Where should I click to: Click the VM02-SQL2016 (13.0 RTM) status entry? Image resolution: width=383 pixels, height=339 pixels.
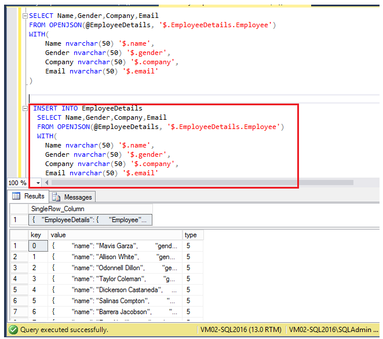tap(241, 330)
